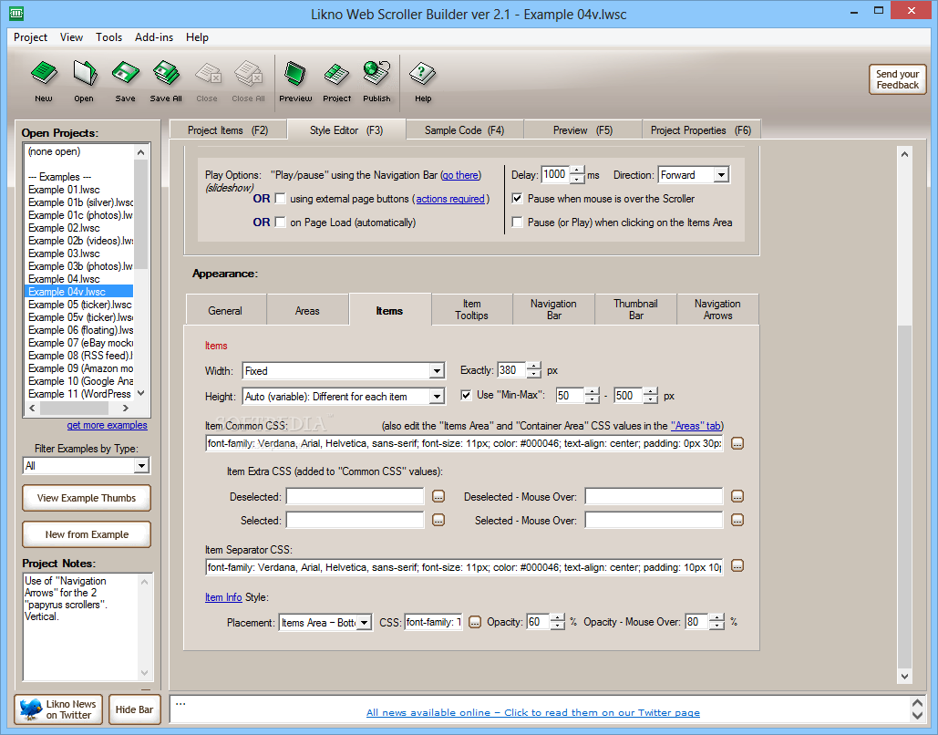
Task: Open Help from the toolbar
Action: point(423,81)
